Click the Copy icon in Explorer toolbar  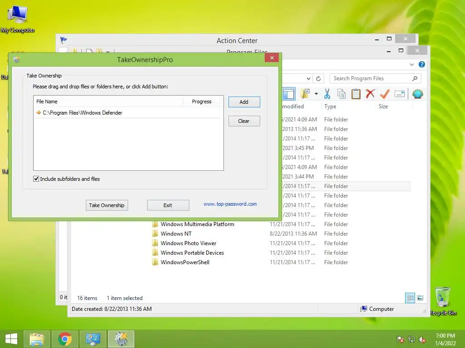[x=341, y=94]
